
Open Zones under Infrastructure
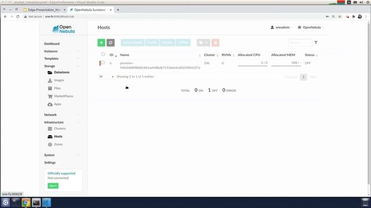pyautogui.click(x=56, y=144)
